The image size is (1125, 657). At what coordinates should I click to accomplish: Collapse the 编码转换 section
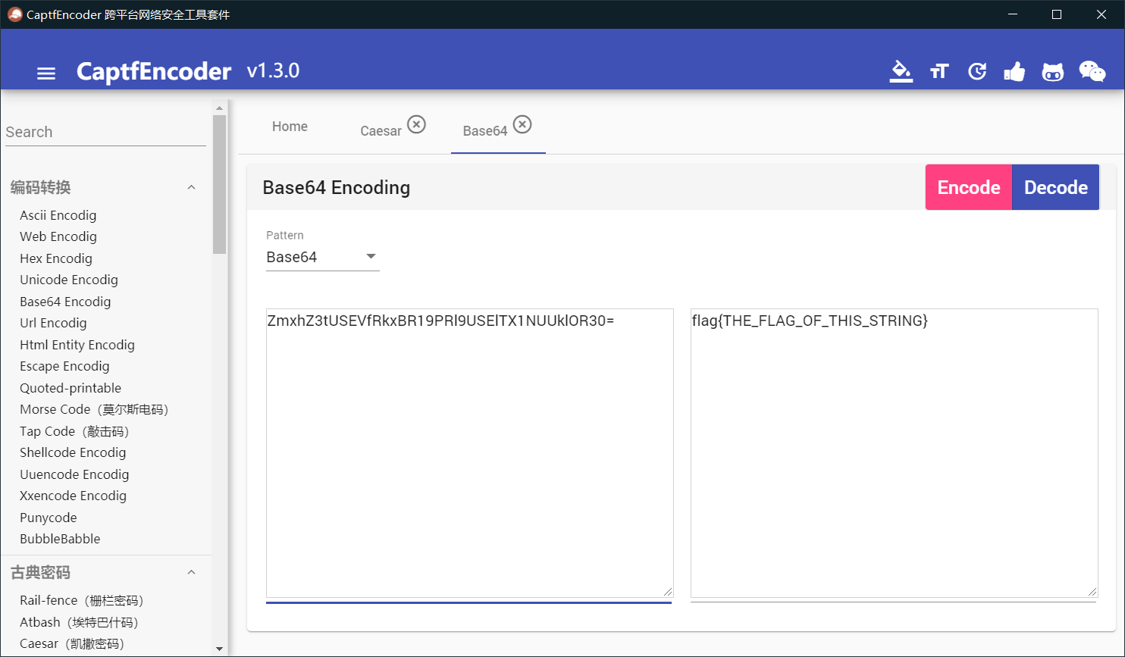[191, 187]
